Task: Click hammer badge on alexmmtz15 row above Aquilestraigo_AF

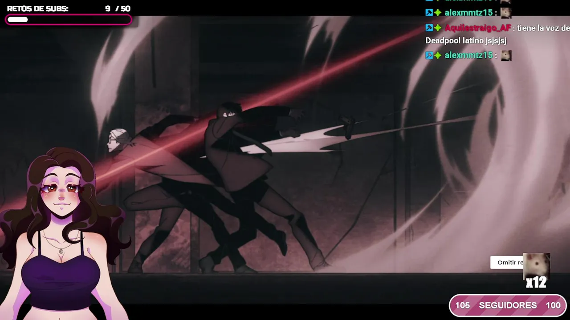Action: point(429,13)
